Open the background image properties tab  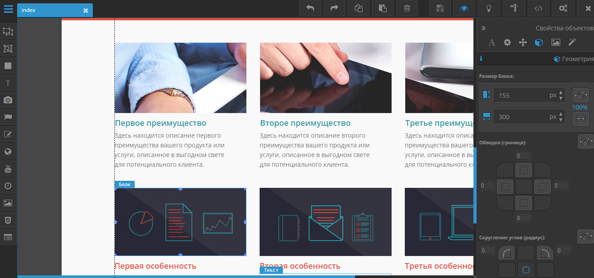click(x=556, y=42)
